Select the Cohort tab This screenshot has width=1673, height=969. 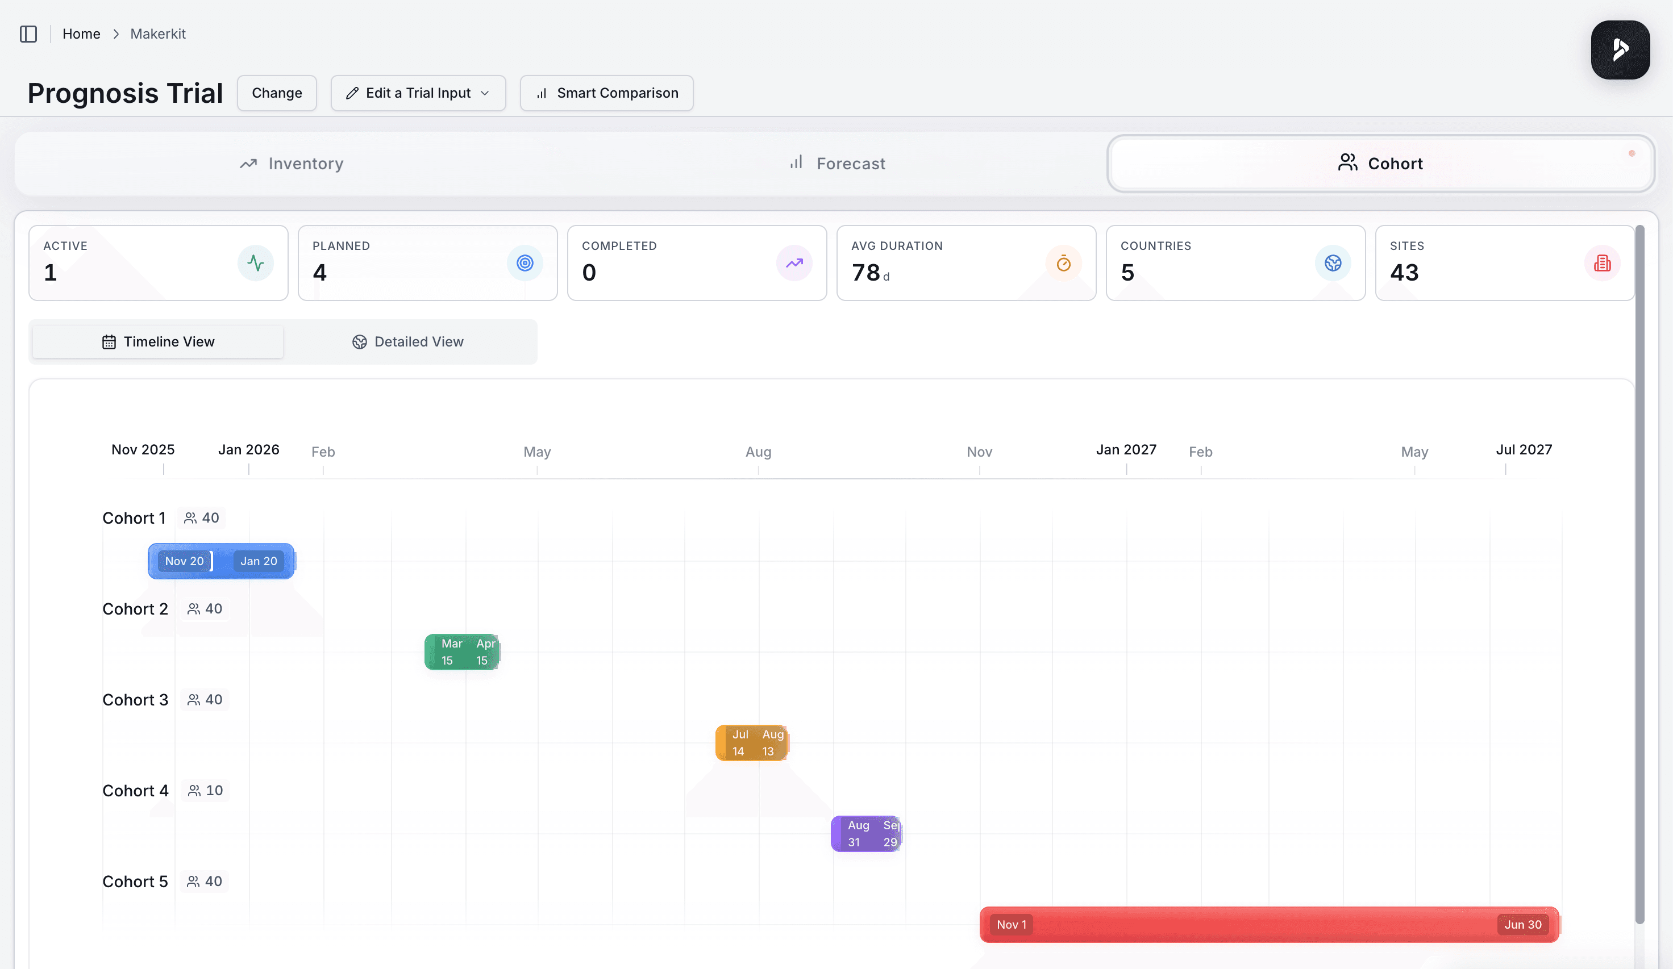coord(1380,163)
